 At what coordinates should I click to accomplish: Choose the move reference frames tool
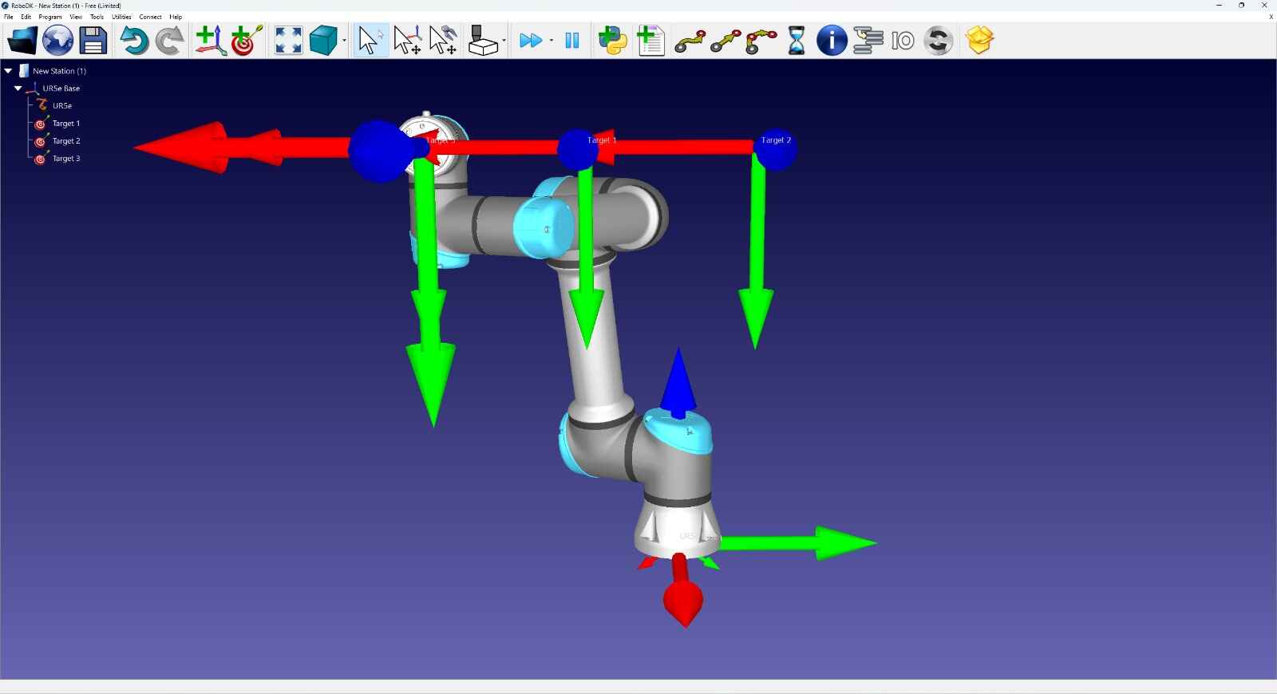(x=407, y=41)
